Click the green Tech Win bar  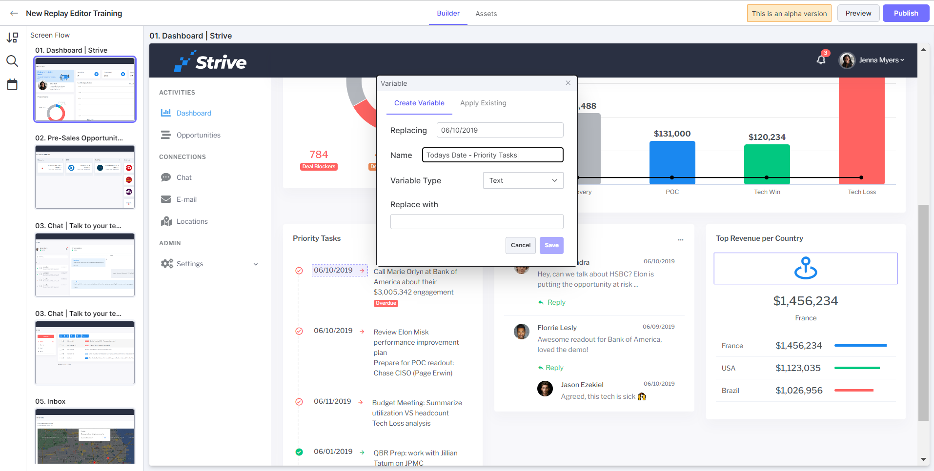[767, 164]
